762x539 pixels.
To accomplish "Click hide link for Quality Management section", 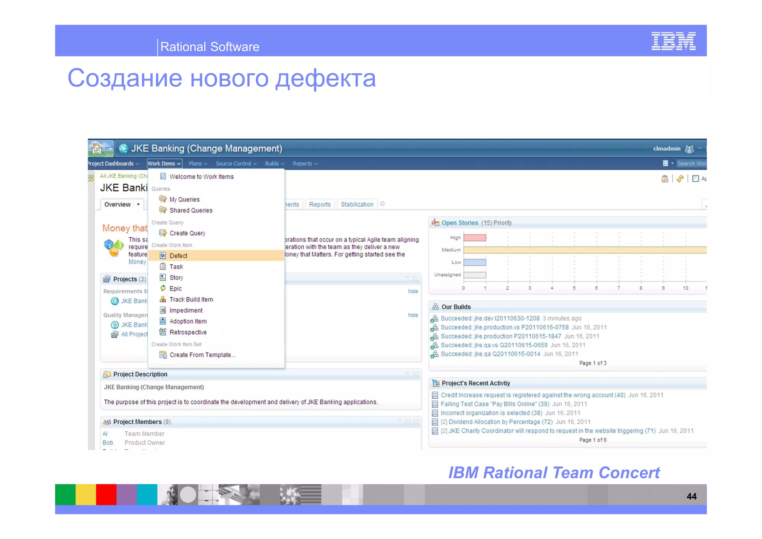I will 413,315.
